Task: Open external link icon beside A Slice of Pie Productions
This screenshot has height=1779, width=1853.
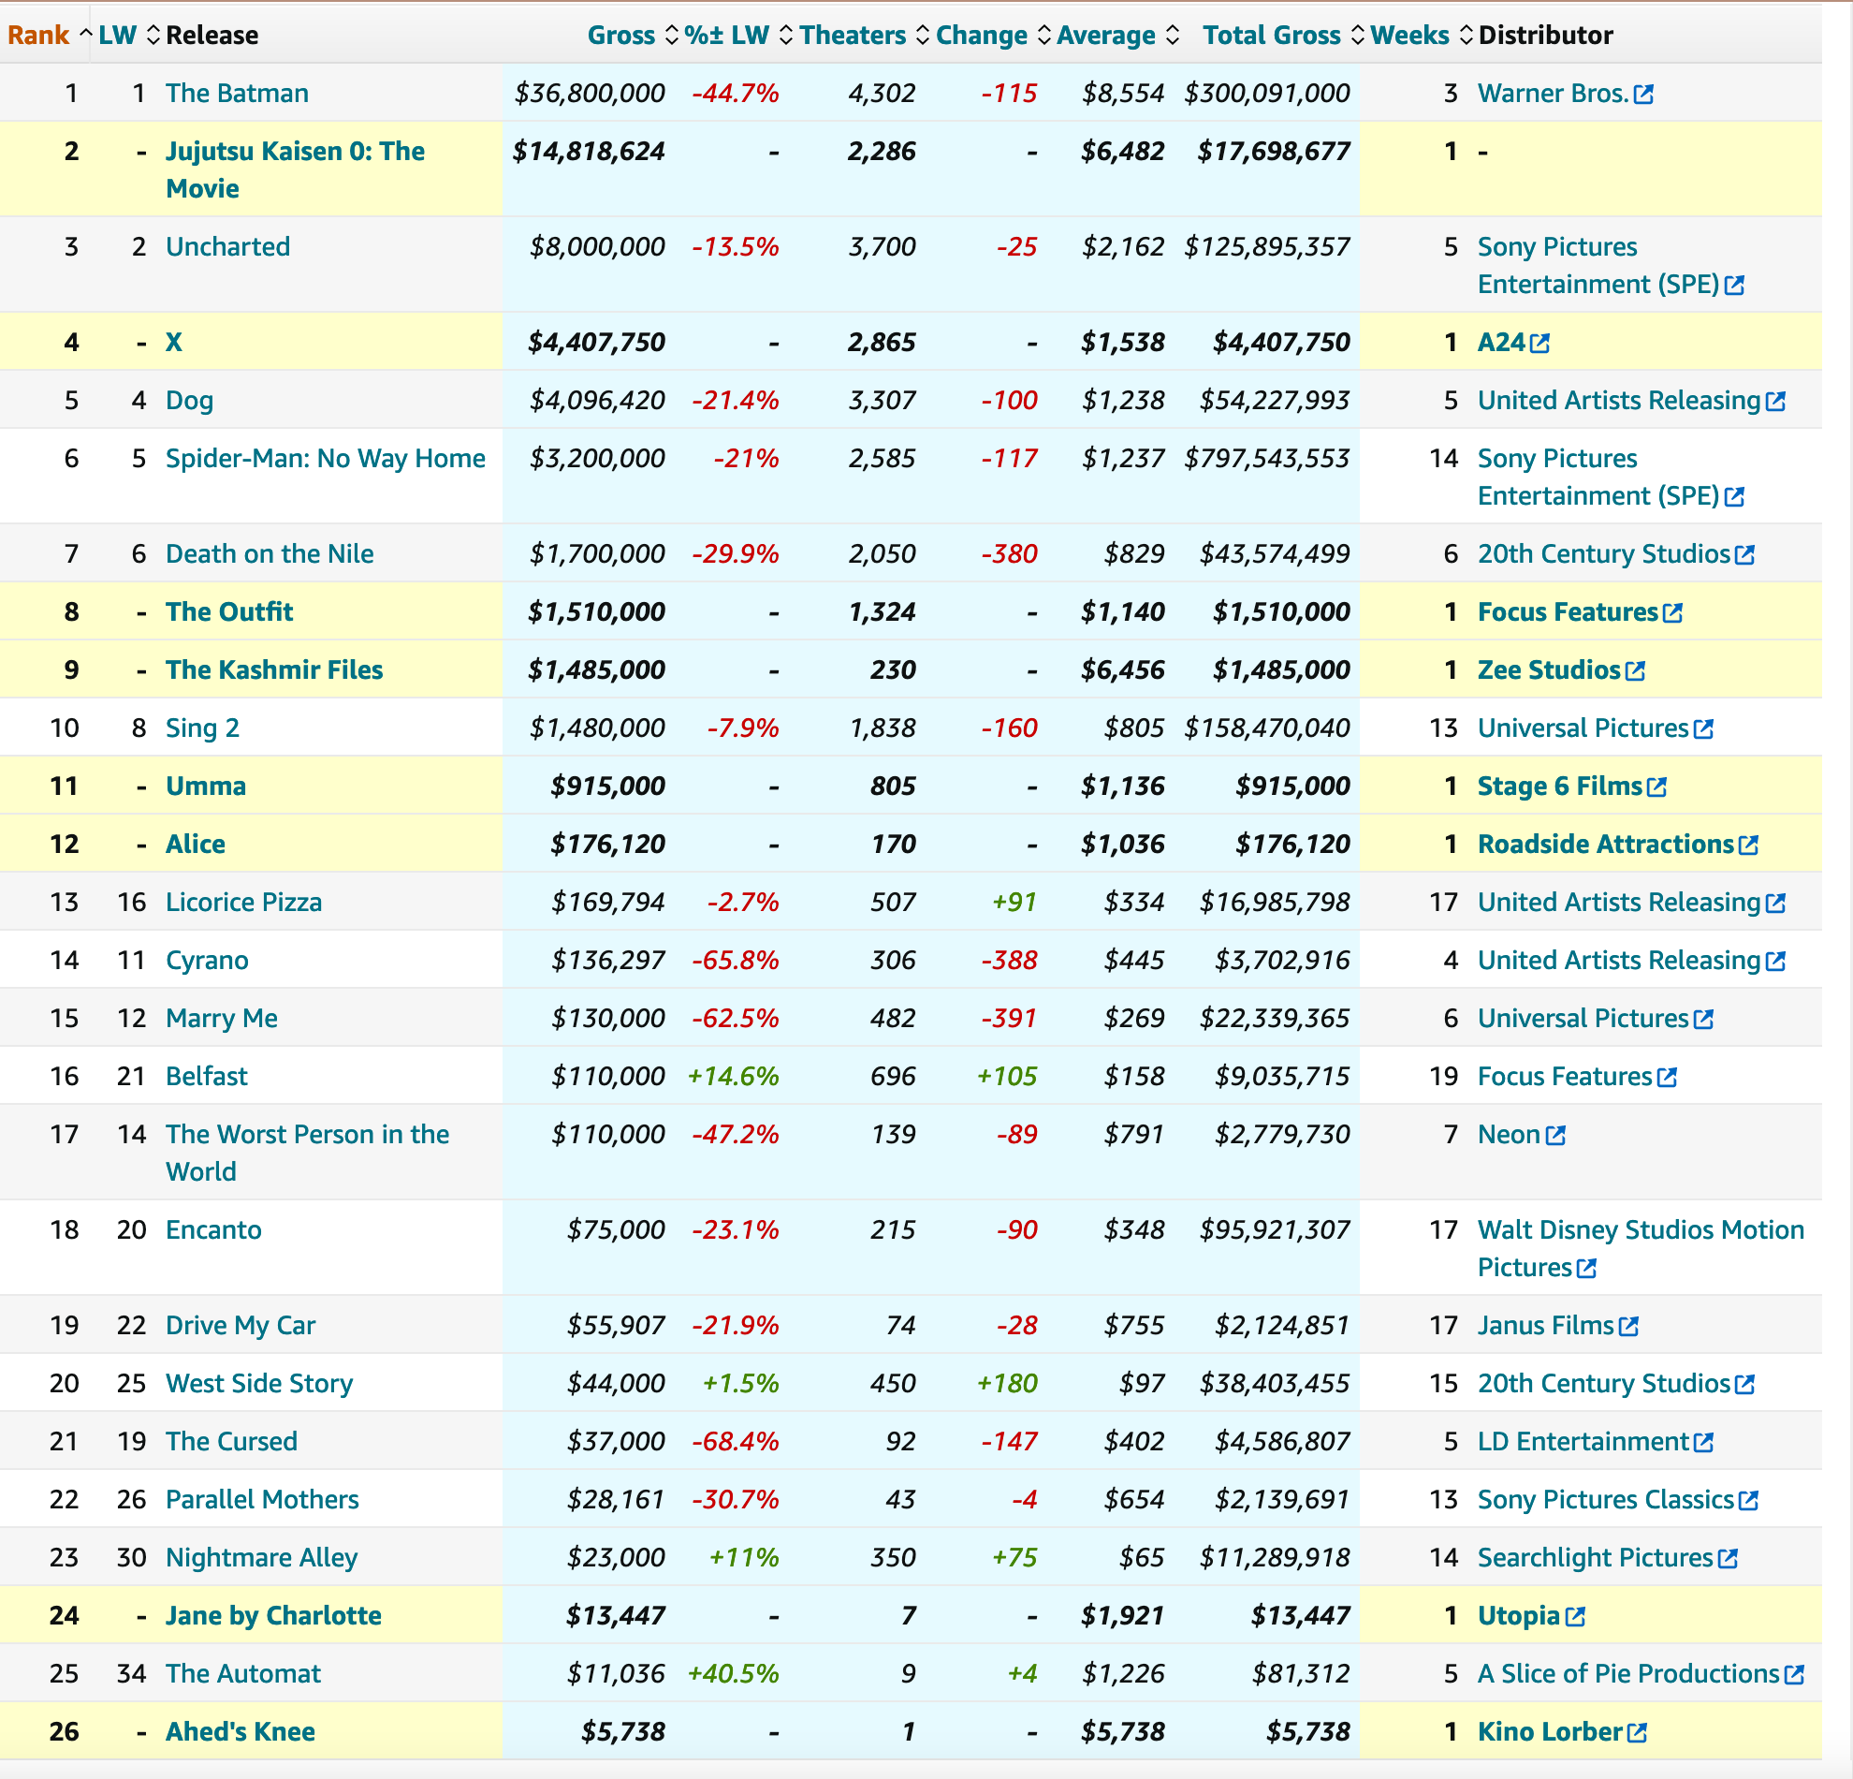Action: coord(1793,1675)
